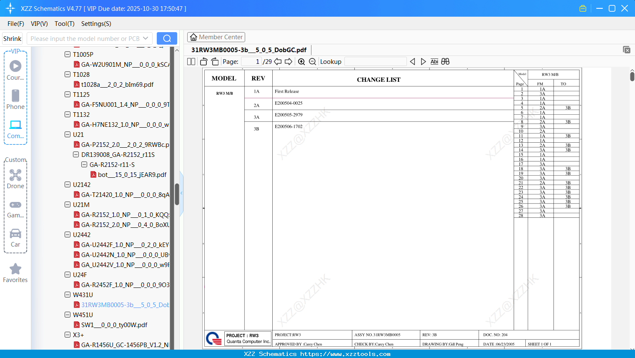Open the model number dropdown arrow
This screenshot has width=635, height=358.
click(146, 38)
